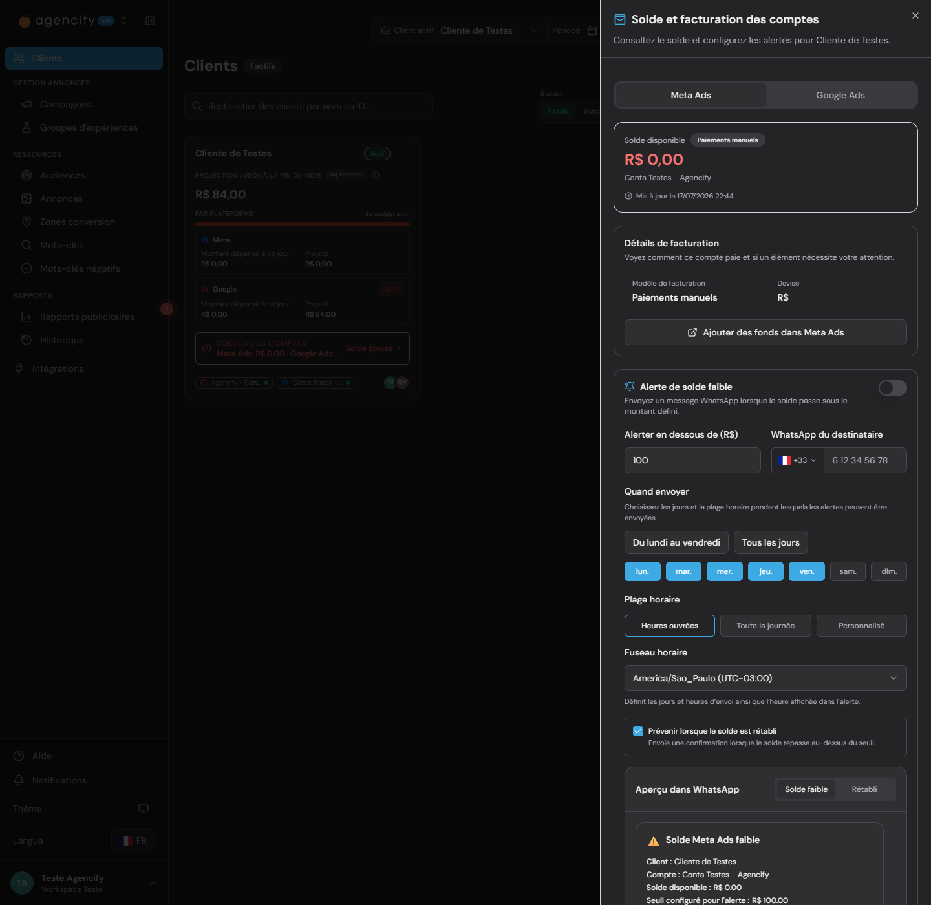Image resolution: width=931 pixels, height=905 pixels.
Task: Click the Intégrations plug icon
Action: [19, 368]
